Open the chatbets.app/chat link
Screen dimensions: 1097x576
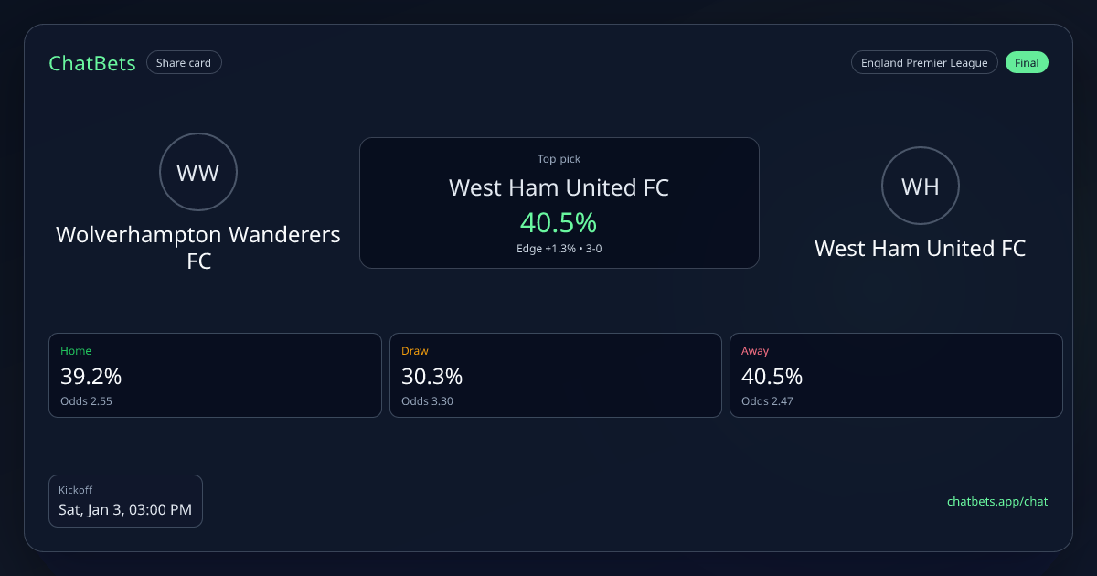997,501
